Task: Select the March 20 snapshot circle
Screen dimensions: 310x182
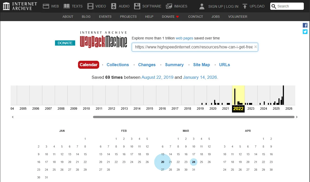Action: [x=162, y=162]
